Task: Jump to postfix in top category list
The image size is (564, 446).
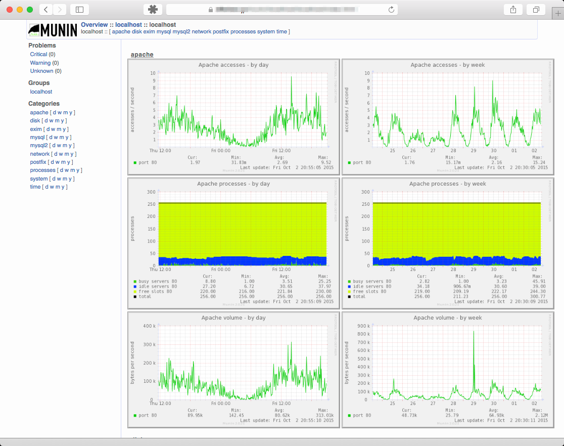Action: [x=220, y=32]
